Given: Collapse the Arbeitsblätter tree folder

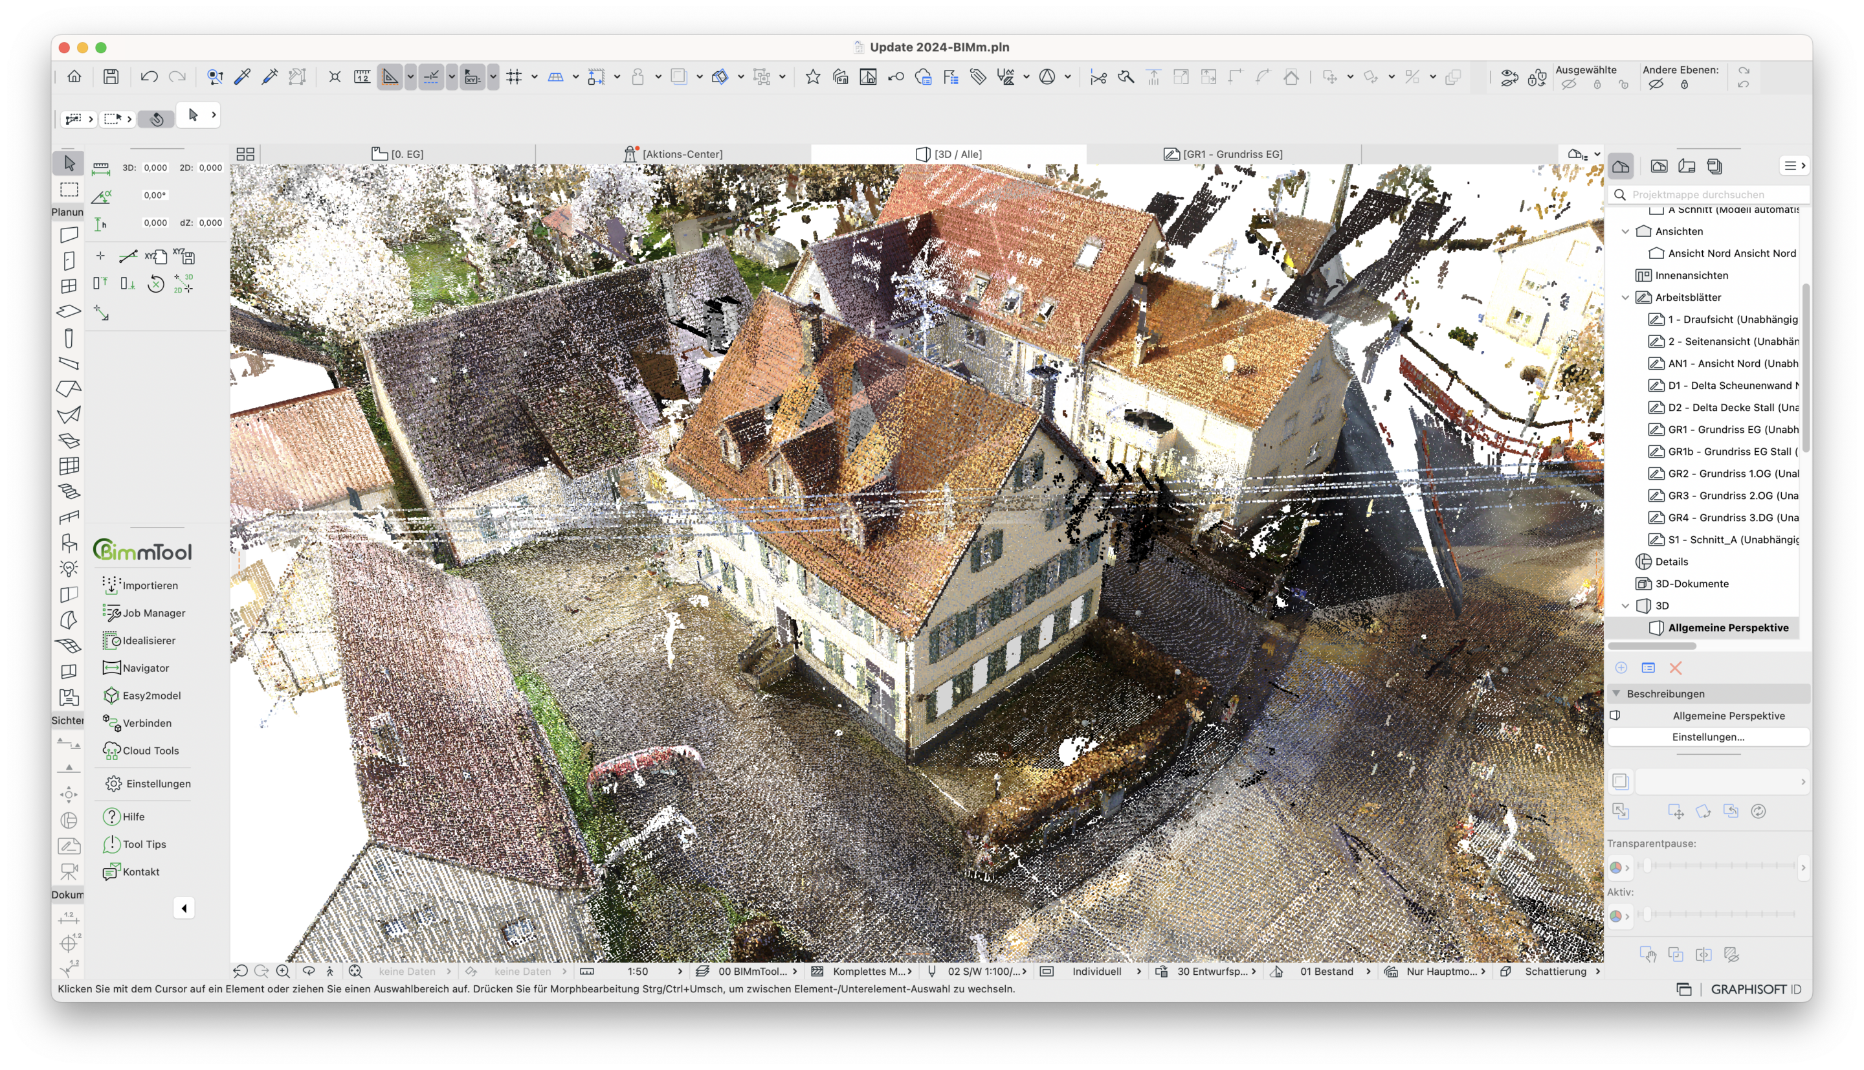Looking at the screenshot, I should coord(1625,297).
